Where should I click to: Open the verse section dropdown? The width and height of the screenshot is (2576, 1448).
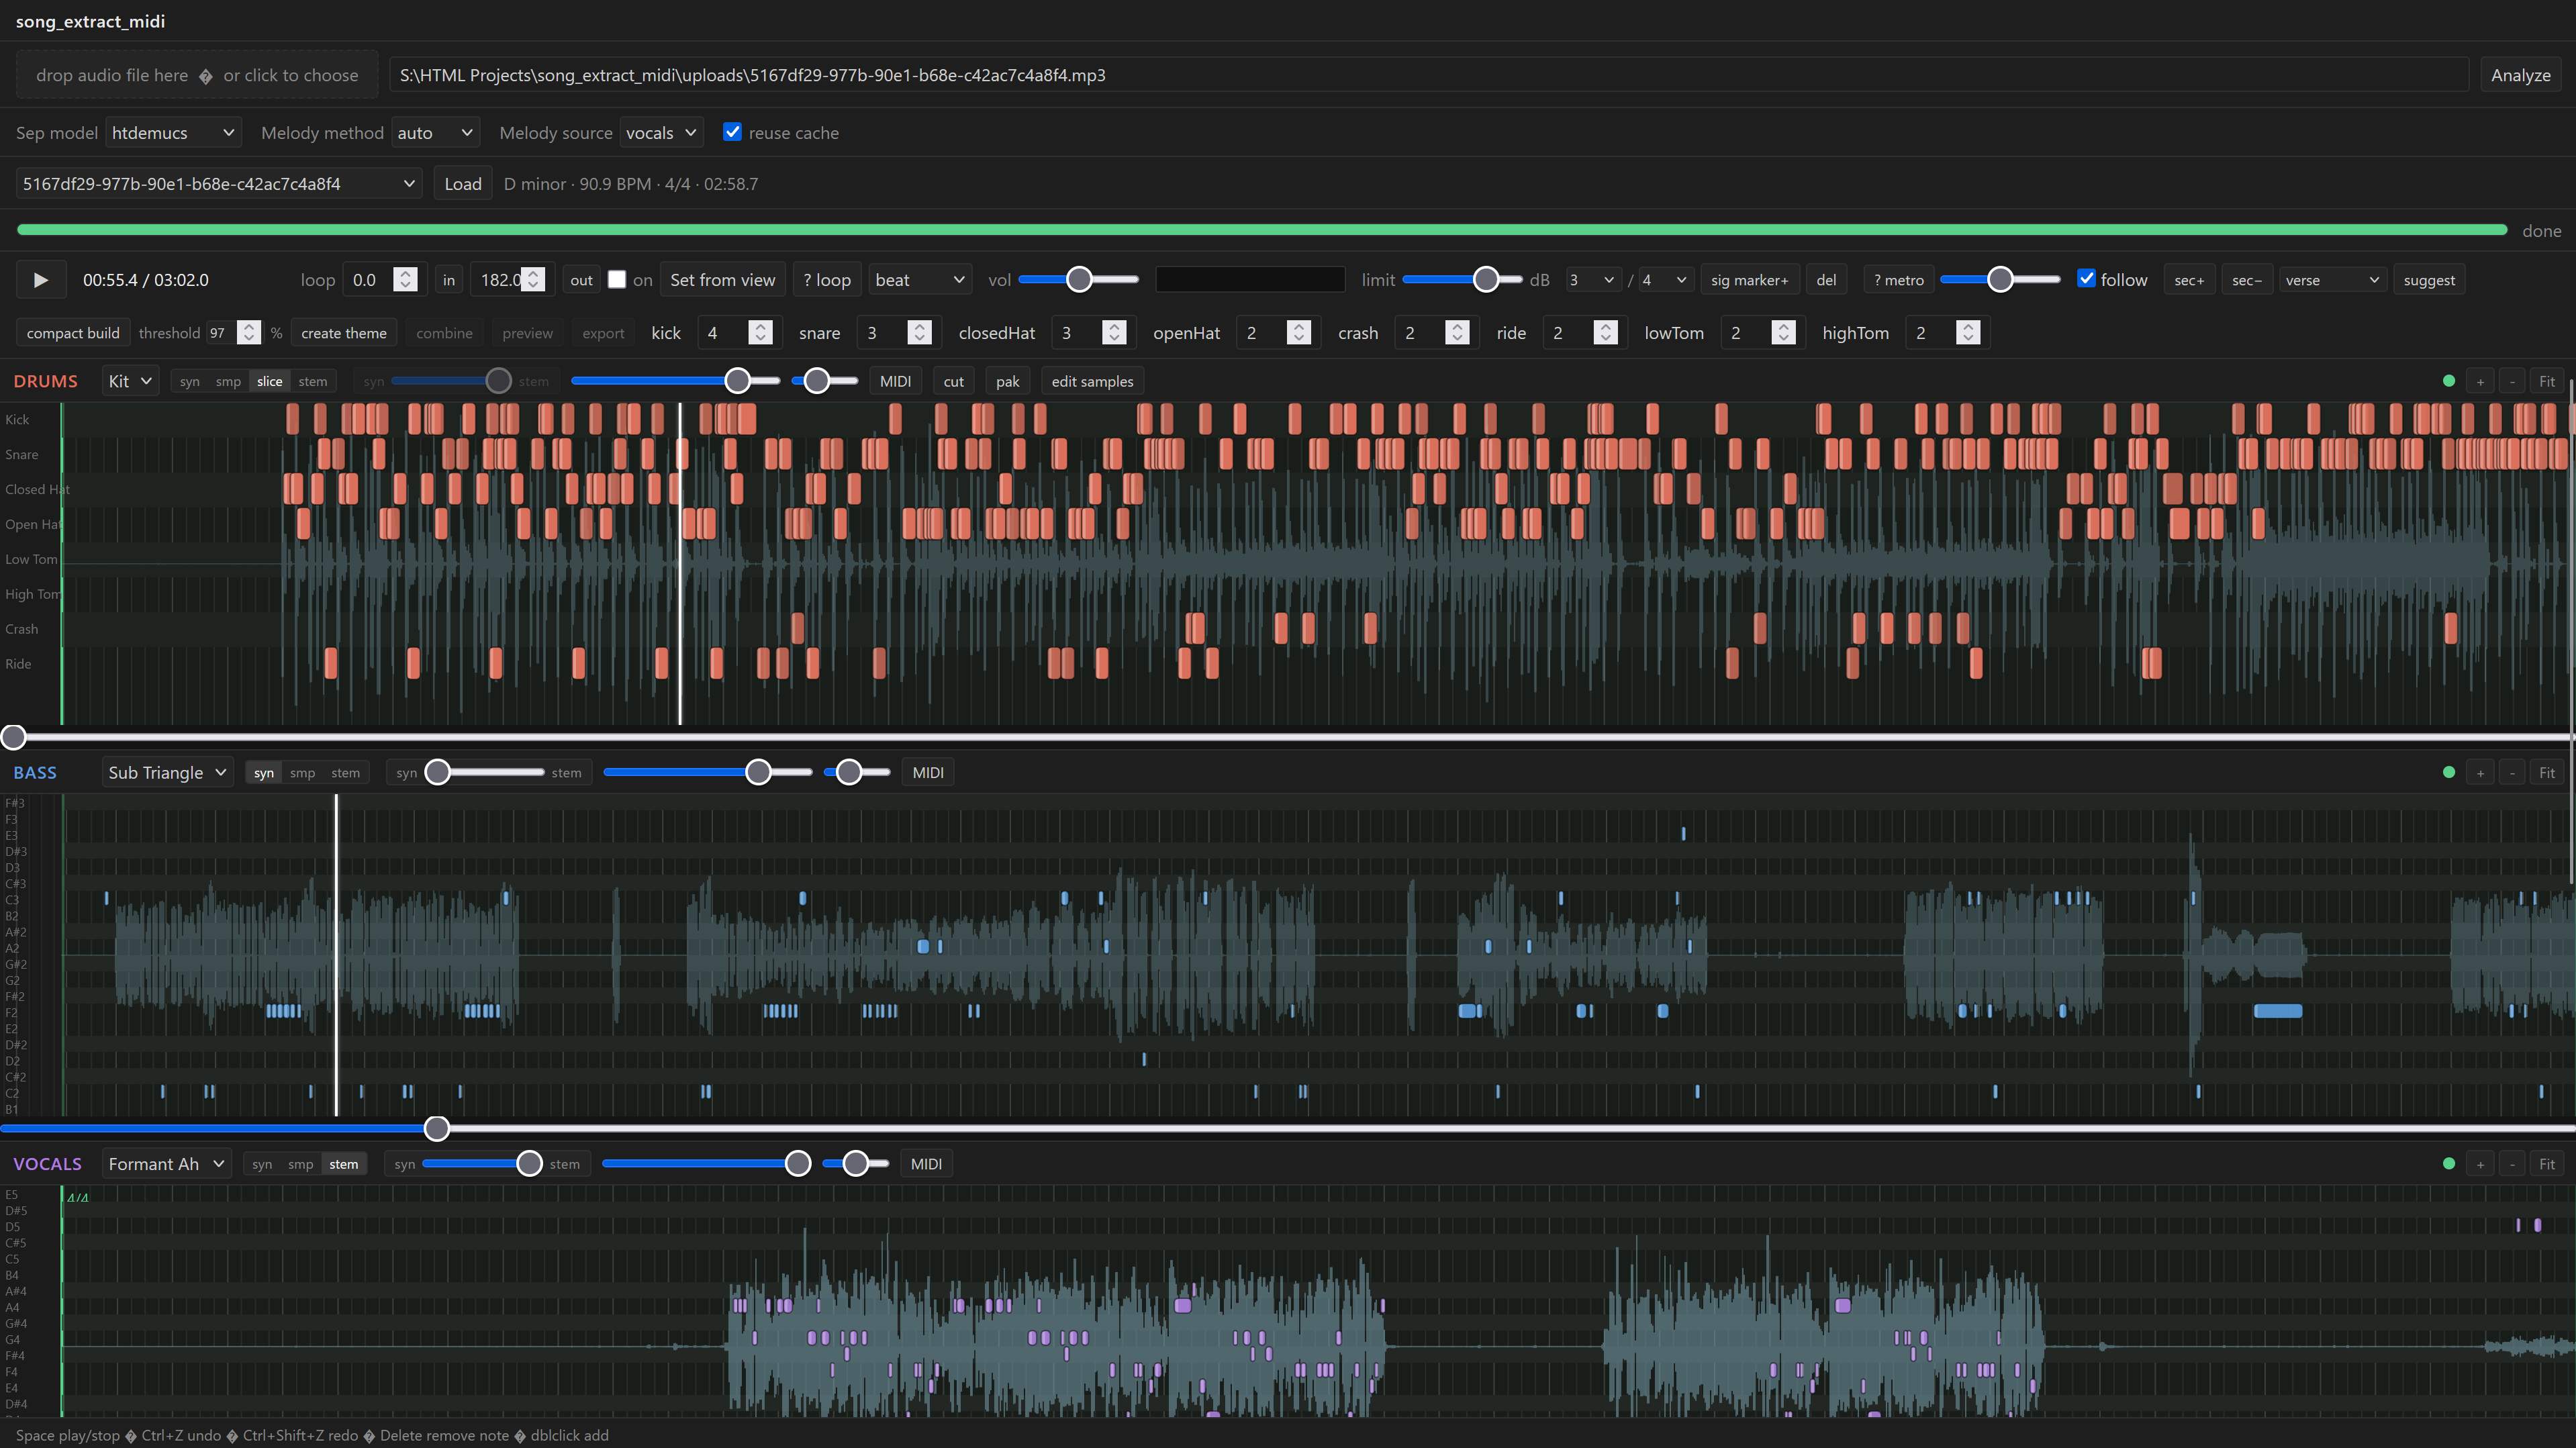pos(2332,280)
